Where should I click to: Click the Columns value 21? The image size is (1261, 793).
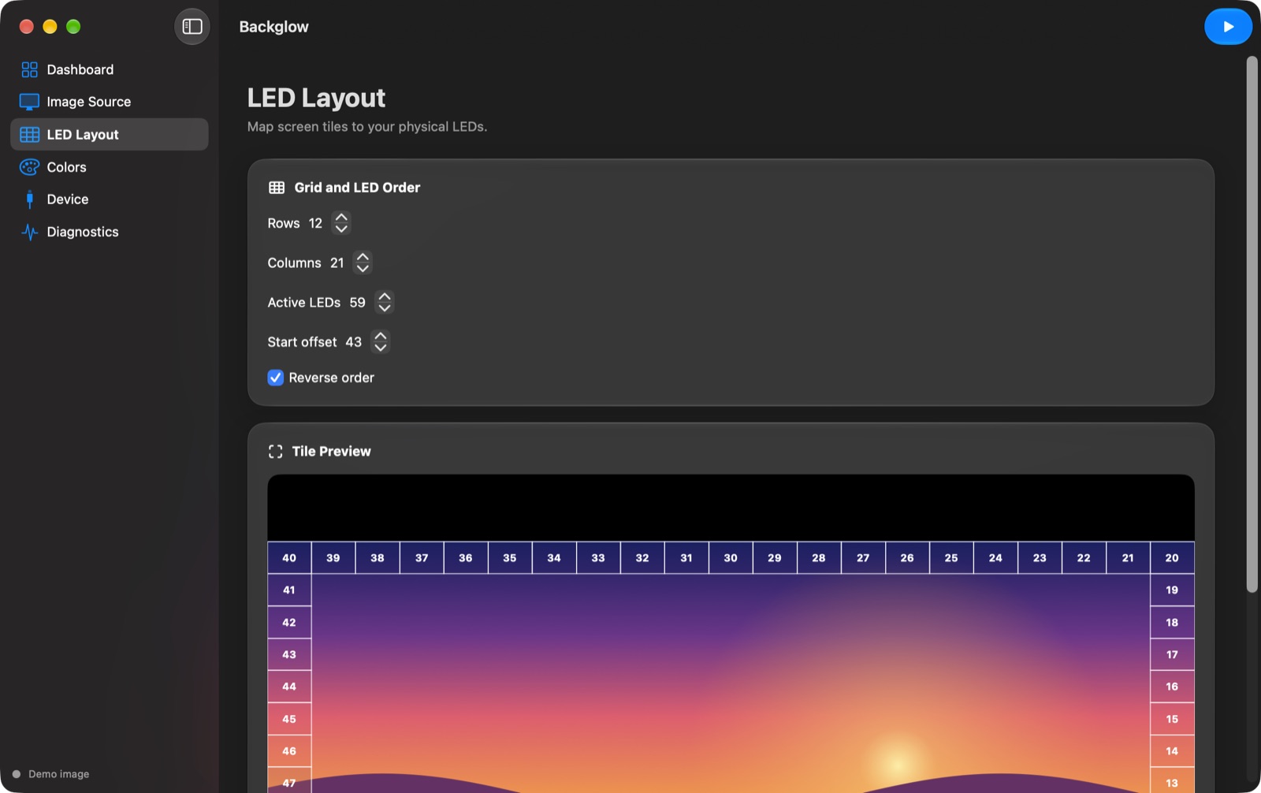click(337, 262)
